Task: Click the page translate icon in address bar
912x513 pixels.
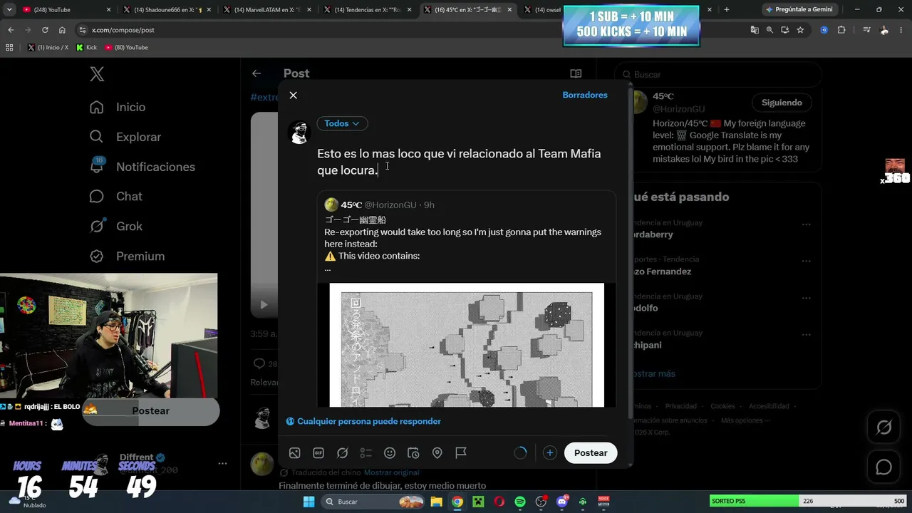Action: click(755, 30)
